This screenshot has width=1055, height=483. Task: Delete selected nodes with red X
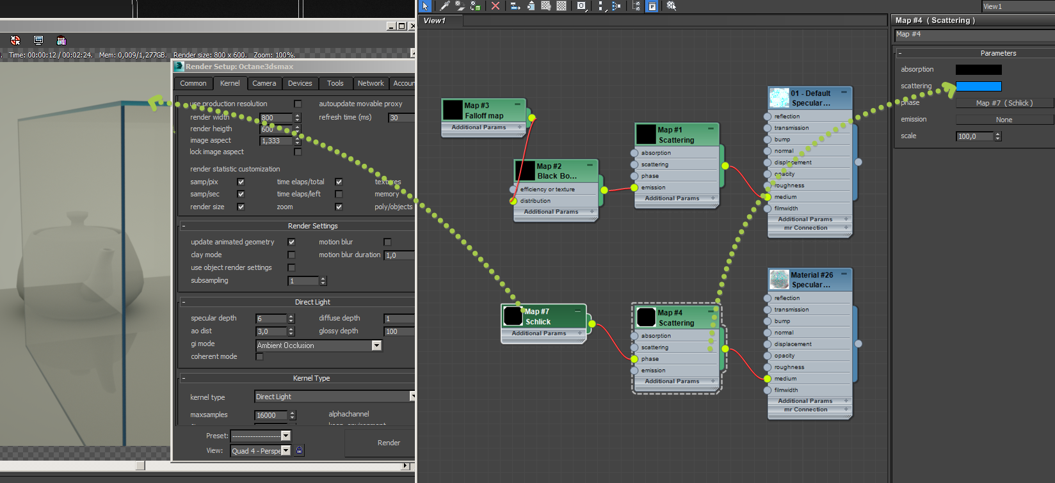(495, 6)
